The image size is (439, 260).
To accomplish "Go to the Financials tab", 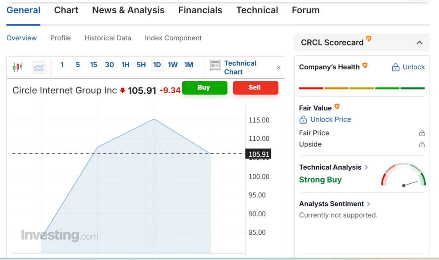I will point(200,10).
